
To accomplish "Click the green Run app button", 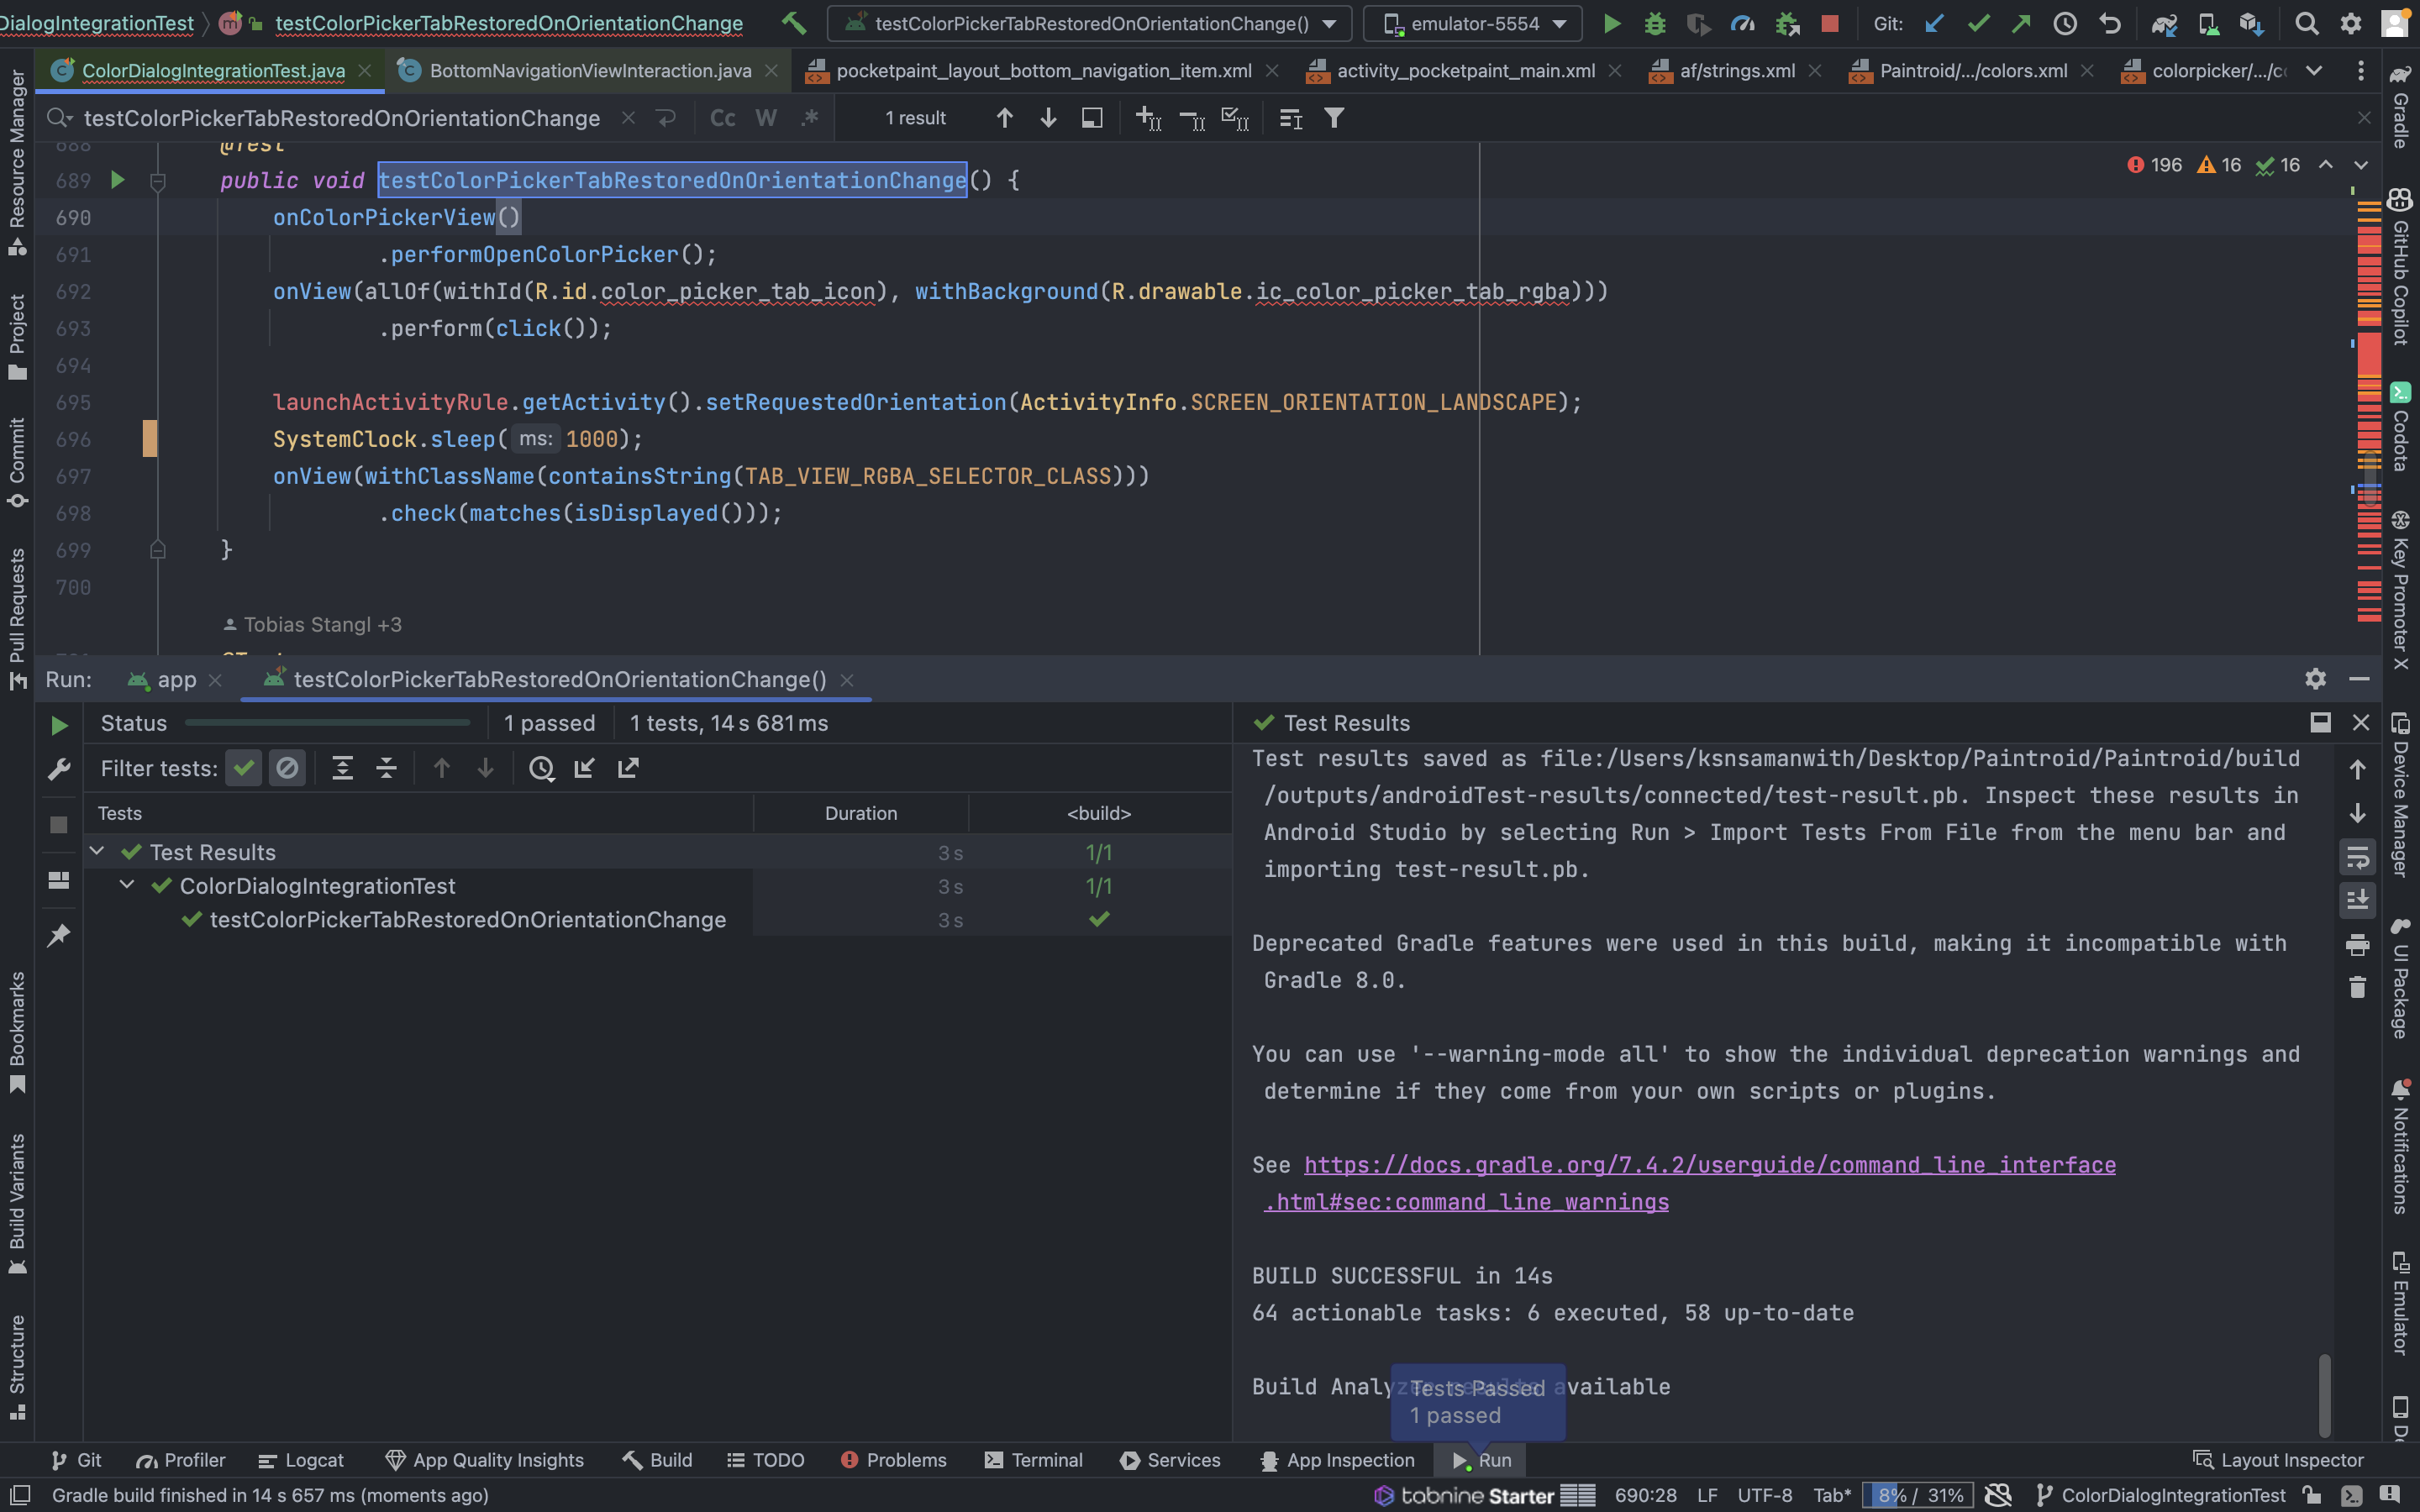I will (1611, 23).
